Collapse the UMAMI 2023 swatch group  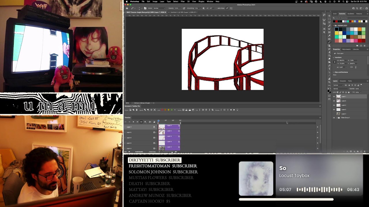[334, 25]
